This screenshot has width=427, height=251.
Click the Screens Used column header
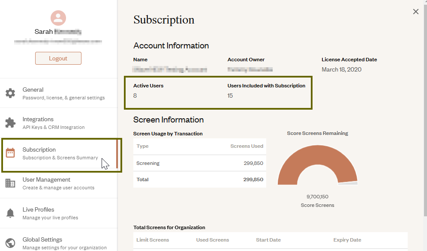pos(247,146)
